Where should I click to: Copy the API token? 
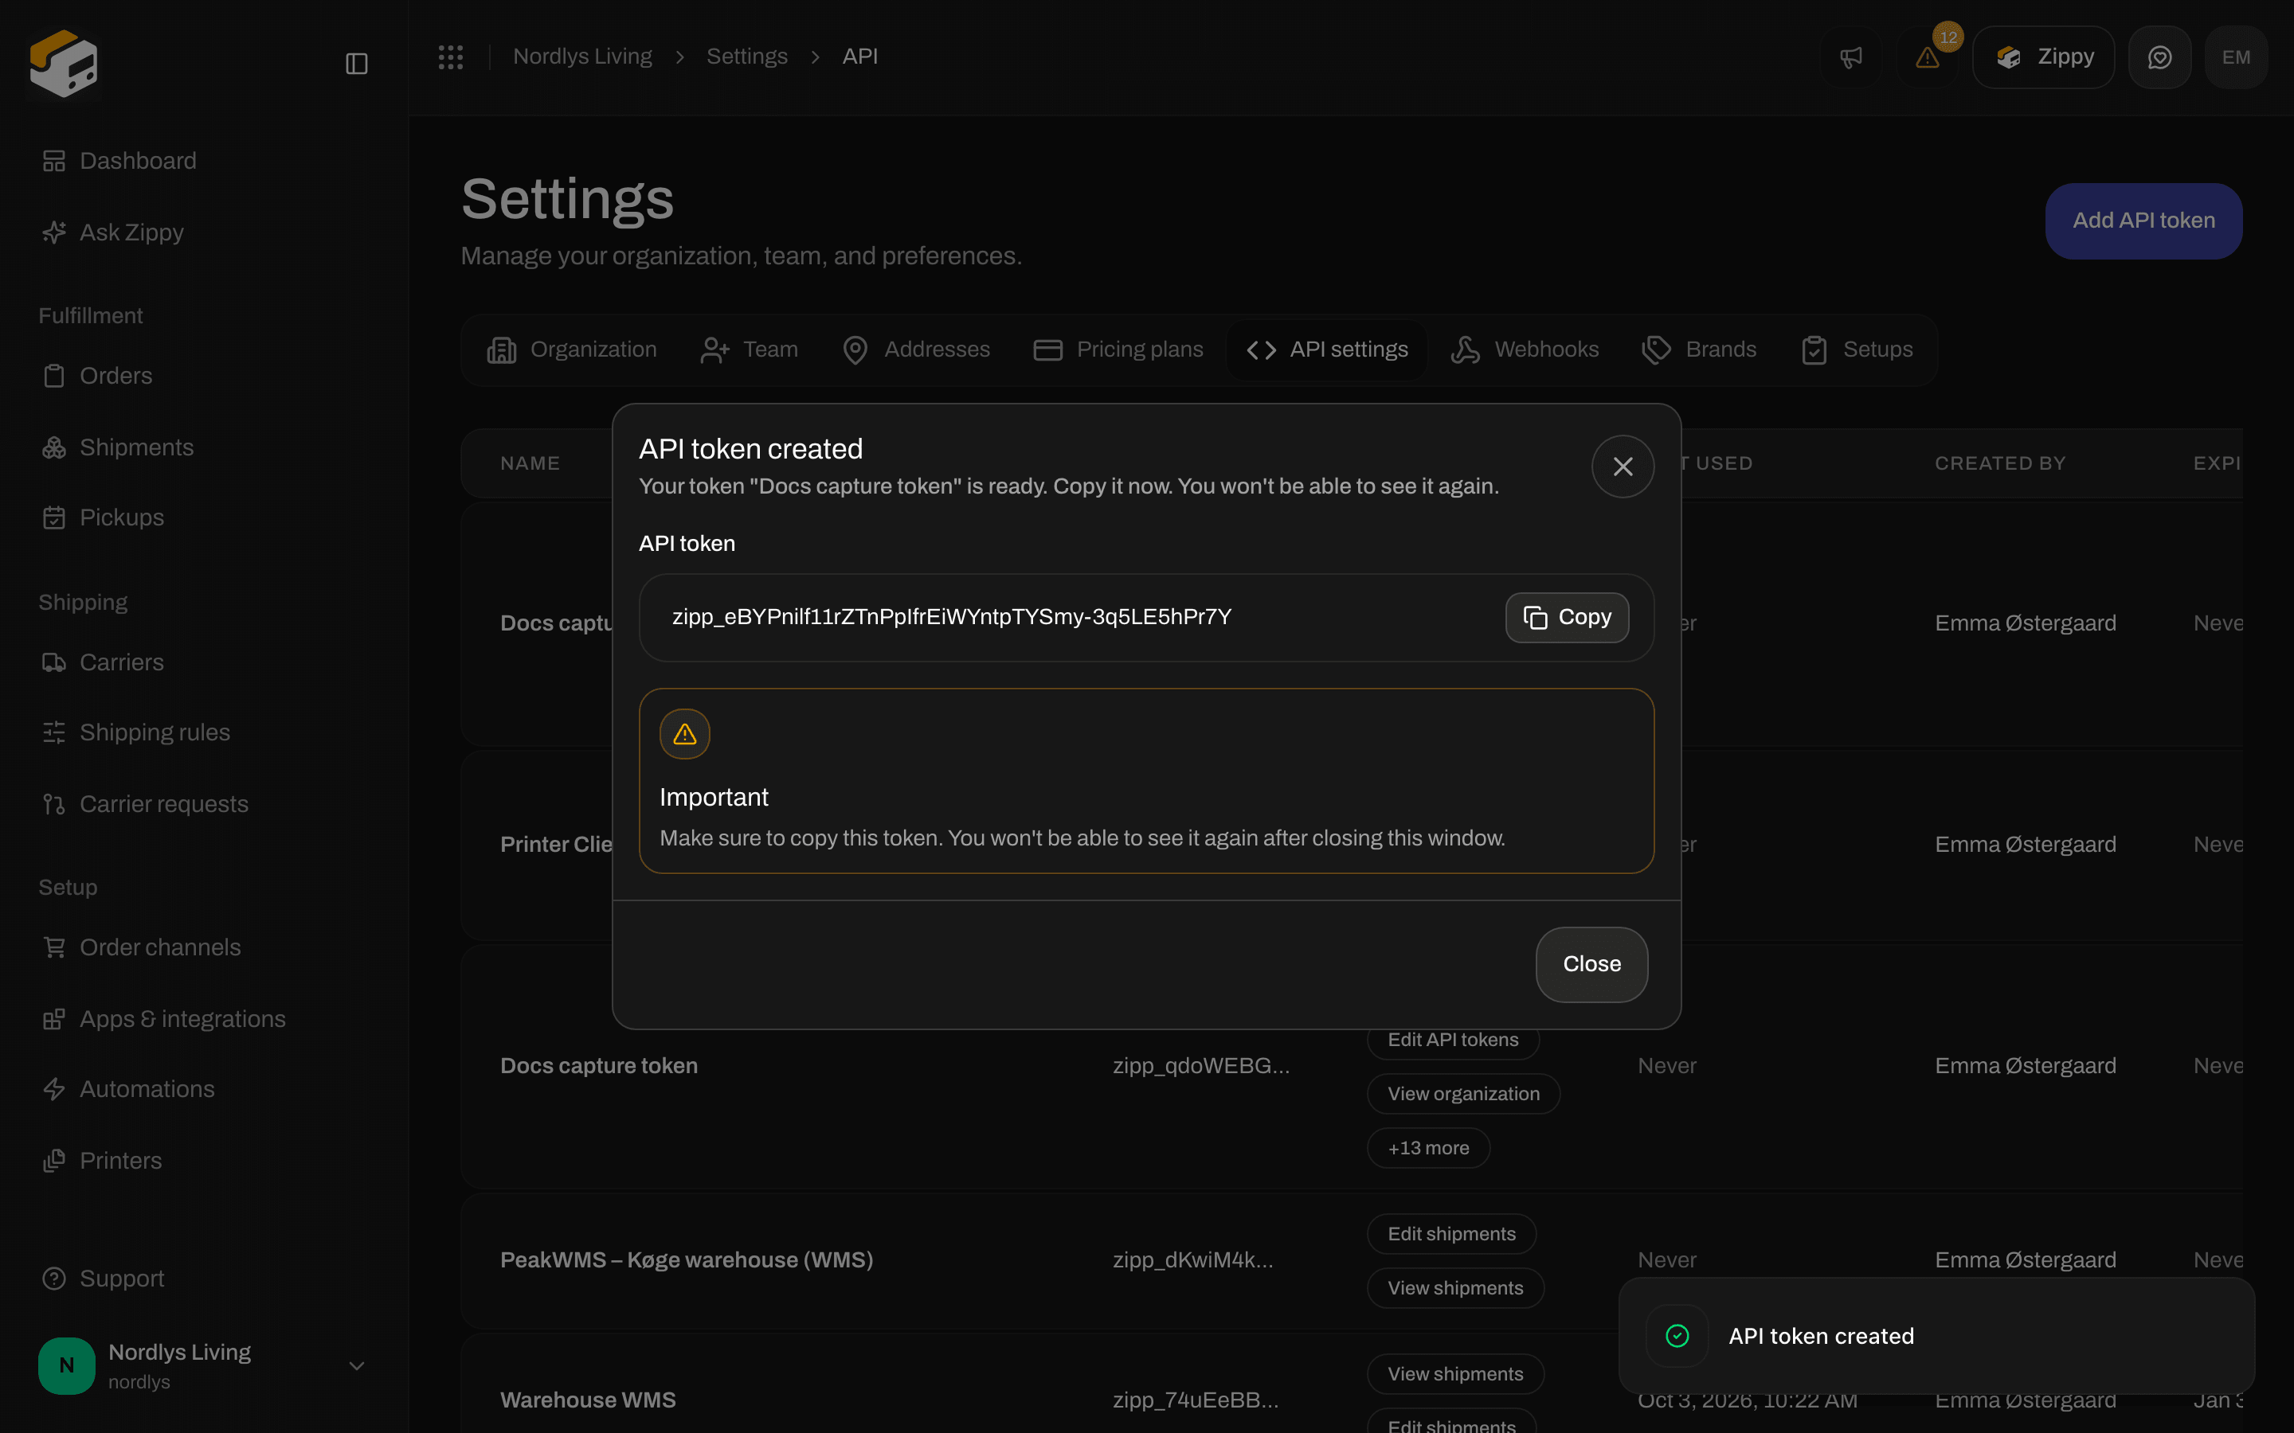(1567, 617)
